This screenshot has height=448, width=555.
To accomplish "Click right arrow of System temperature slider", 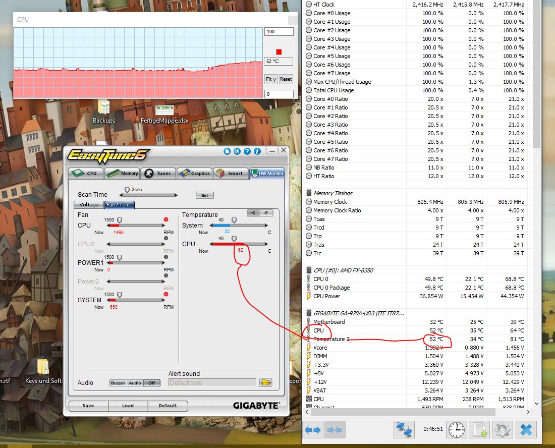I will (x=266, y=225).
